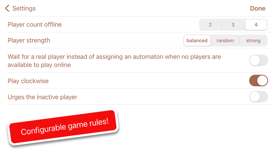
Task: Tap Done to close settings
Action: 258,8
